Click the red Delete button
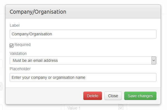 93,96
